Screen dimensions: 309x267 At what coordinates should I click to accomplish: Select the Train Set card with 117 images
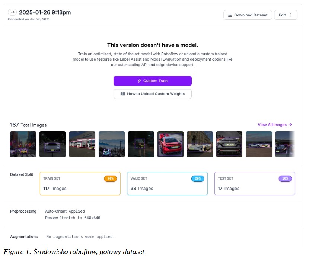(x=80, y=183)
